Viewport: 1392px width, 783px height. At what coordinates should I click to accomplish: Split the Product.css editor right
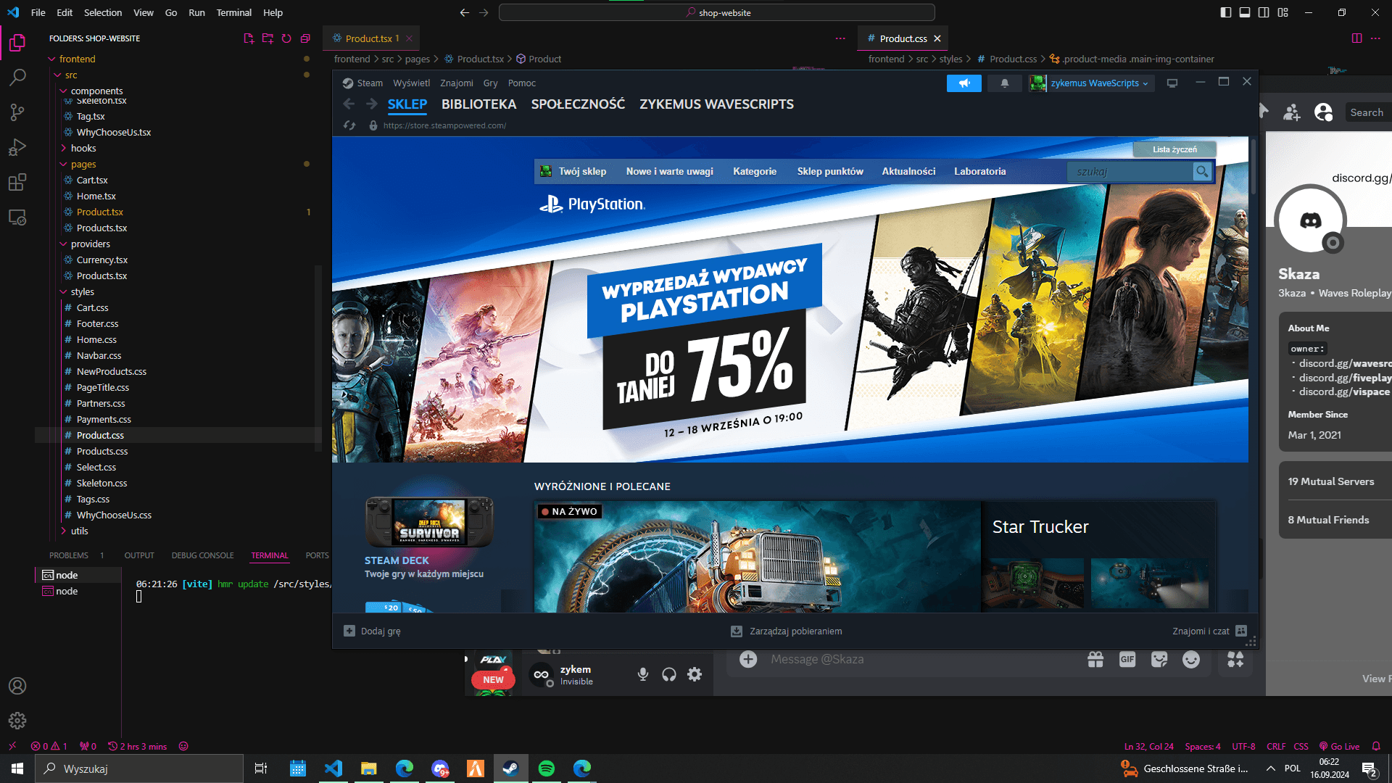(x=1356, y=38)
